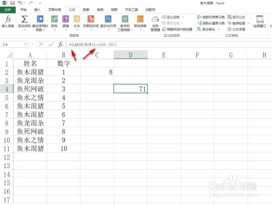
Task: Open the Use in Formula (用于公式) dropdown
Action: pos(172,23)
